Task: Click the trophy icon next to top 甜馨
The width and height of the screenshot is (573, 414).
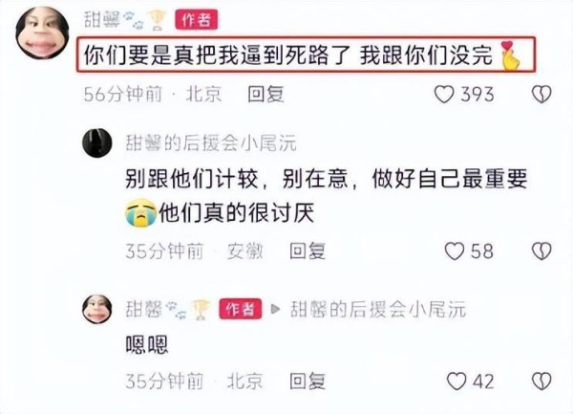Action: 157,20
